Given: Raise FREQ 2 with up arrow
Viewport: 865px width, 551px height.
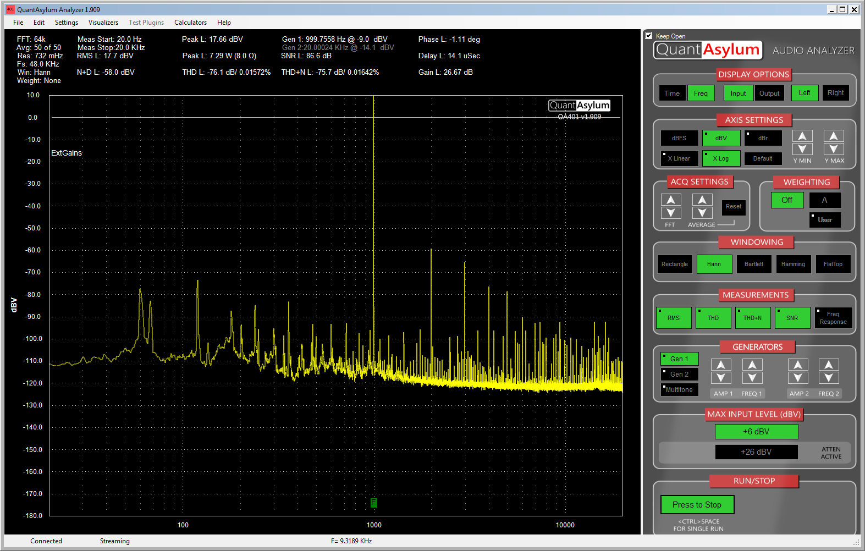Looking at the screenshot, I should click(x=829, y=365).
